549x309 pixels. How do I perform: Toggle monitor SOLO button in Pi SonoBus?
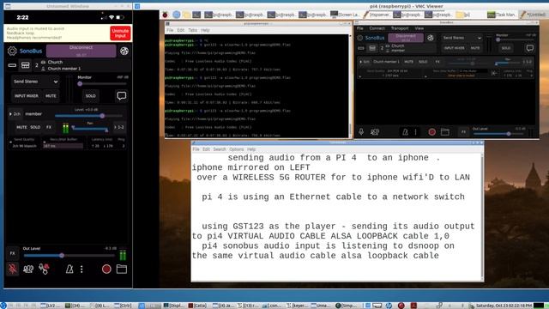[505, 48]
